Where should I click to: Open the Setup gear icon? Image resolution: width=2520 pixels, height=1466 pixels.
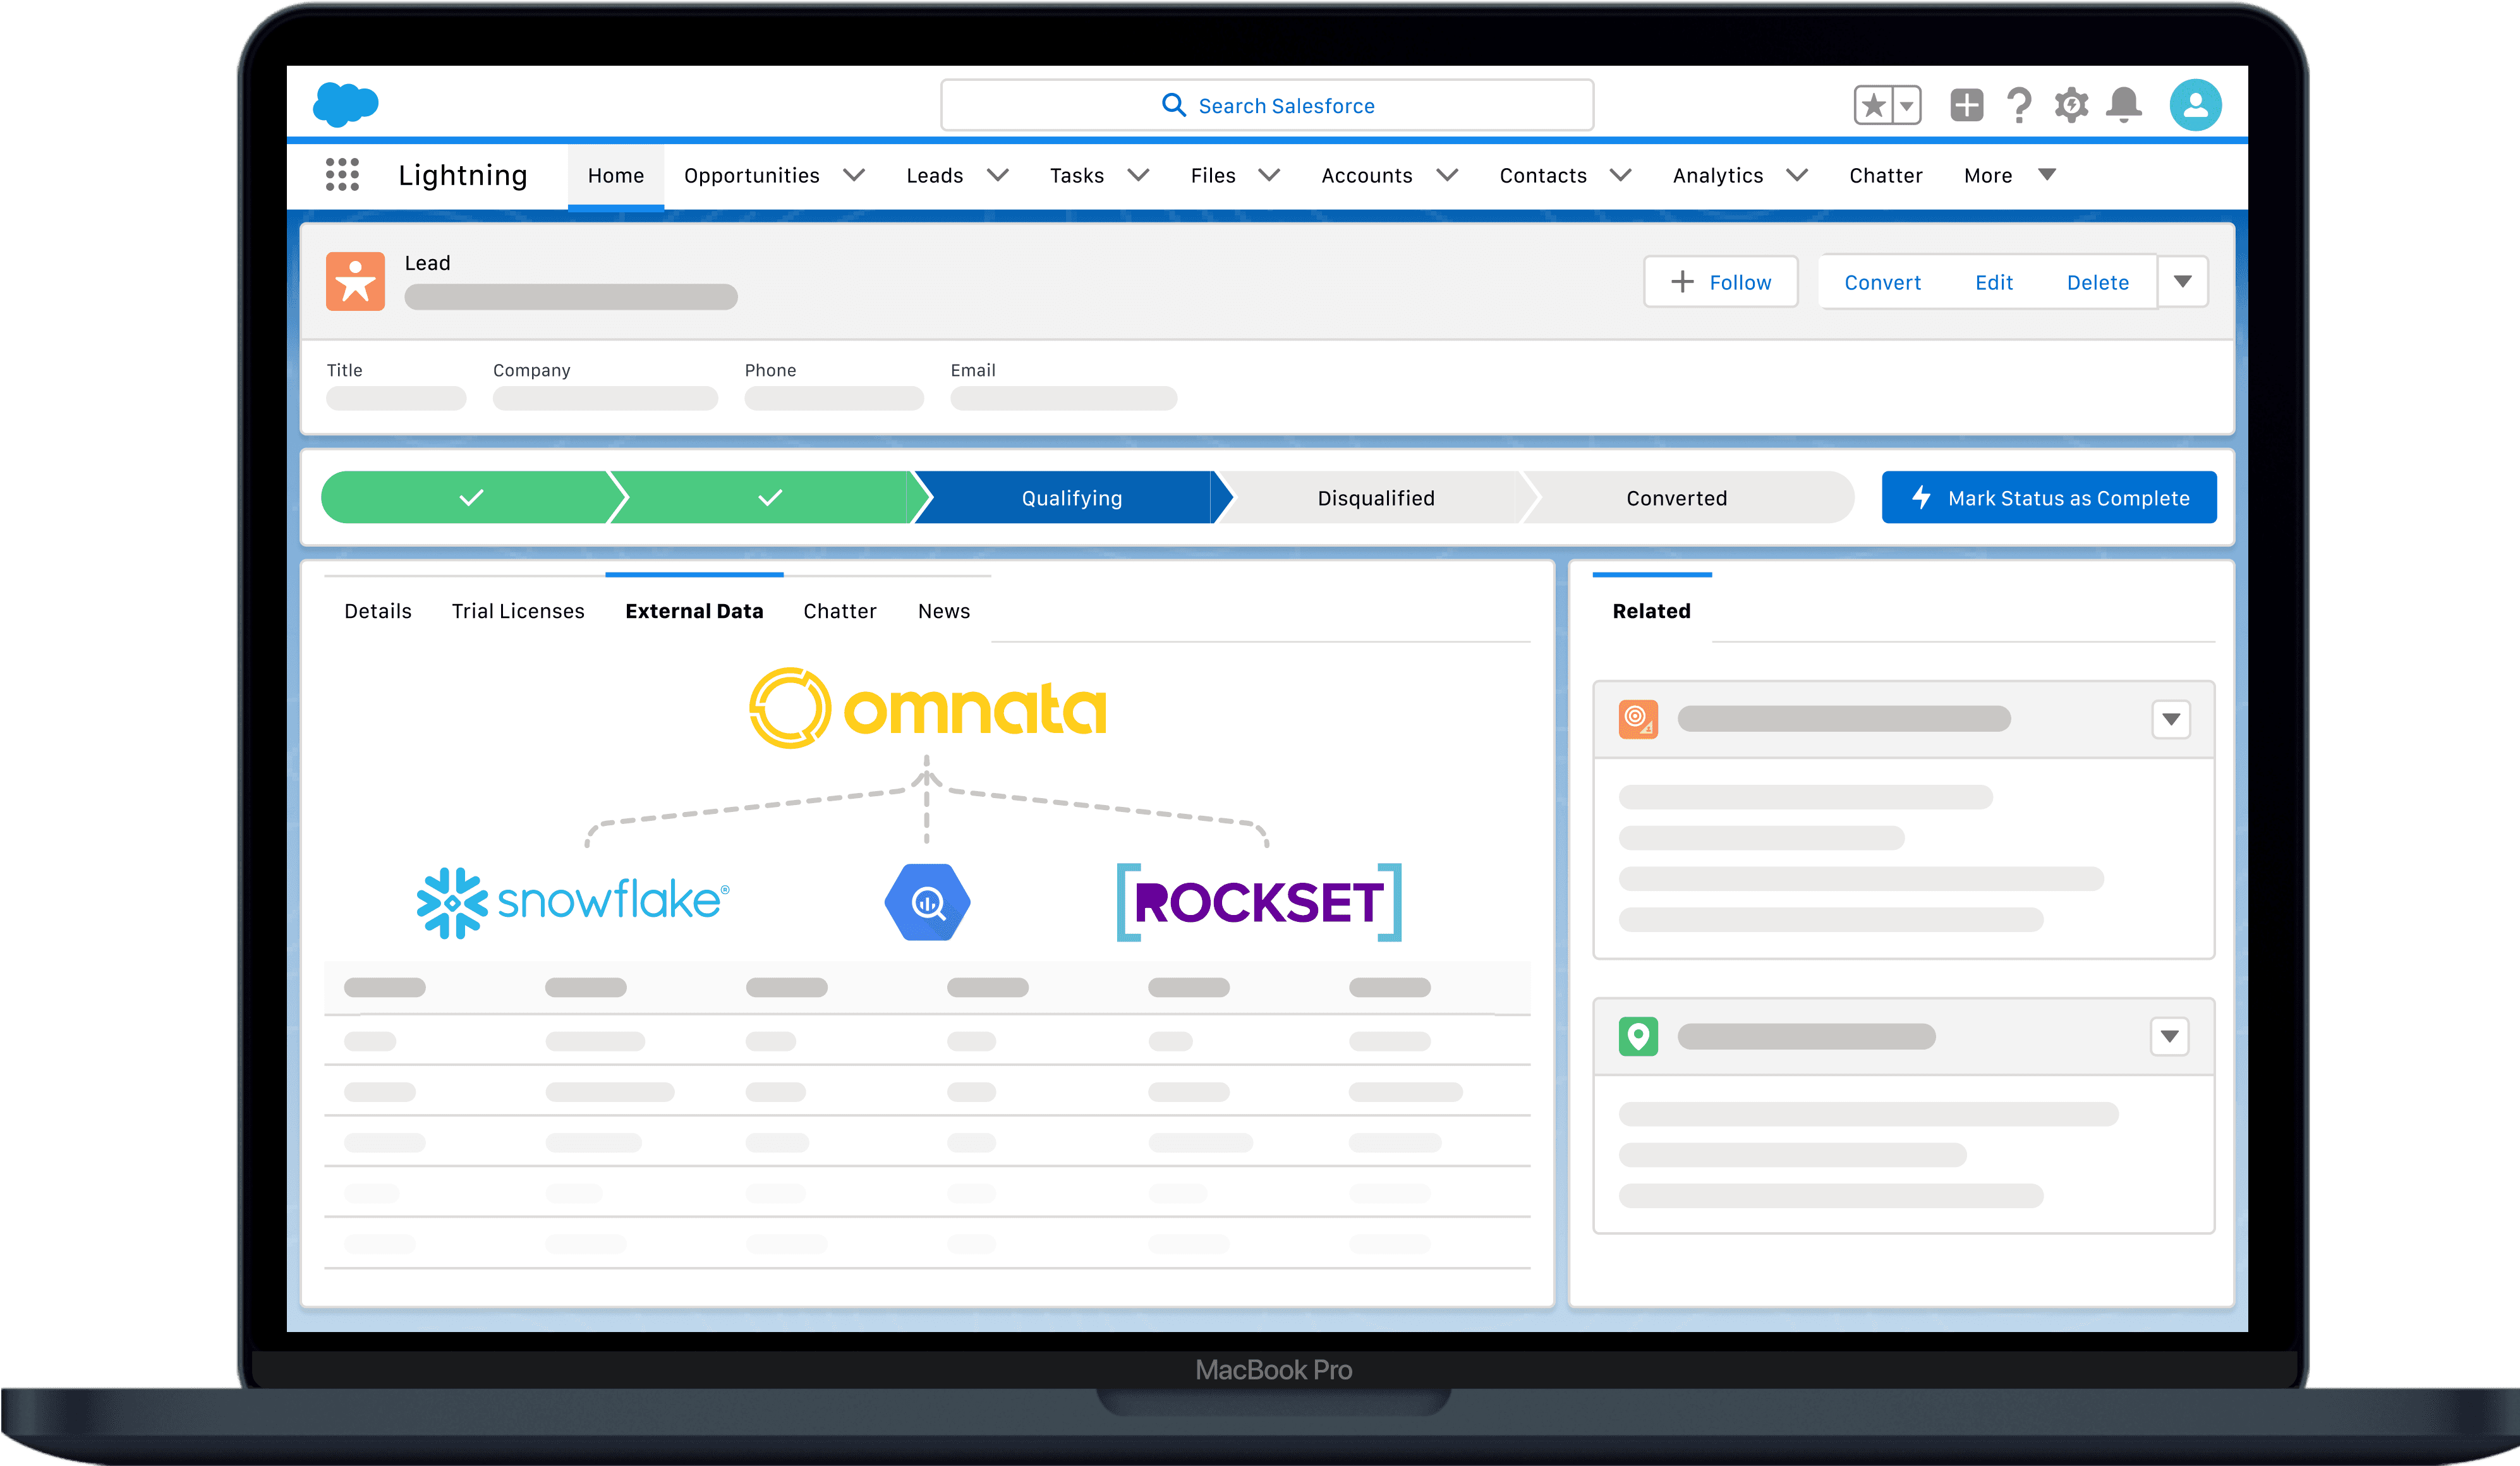2071,105
